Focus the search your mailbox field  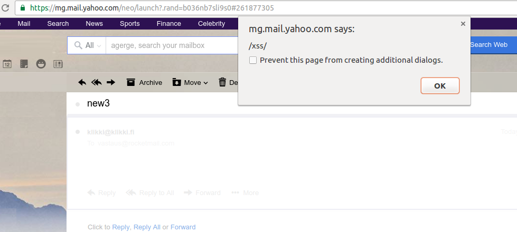point(172,45)
